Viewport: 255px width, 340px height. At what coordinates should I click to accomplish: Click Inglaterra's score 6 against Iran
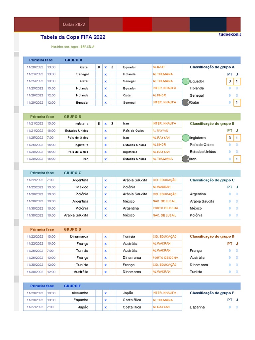99,124
